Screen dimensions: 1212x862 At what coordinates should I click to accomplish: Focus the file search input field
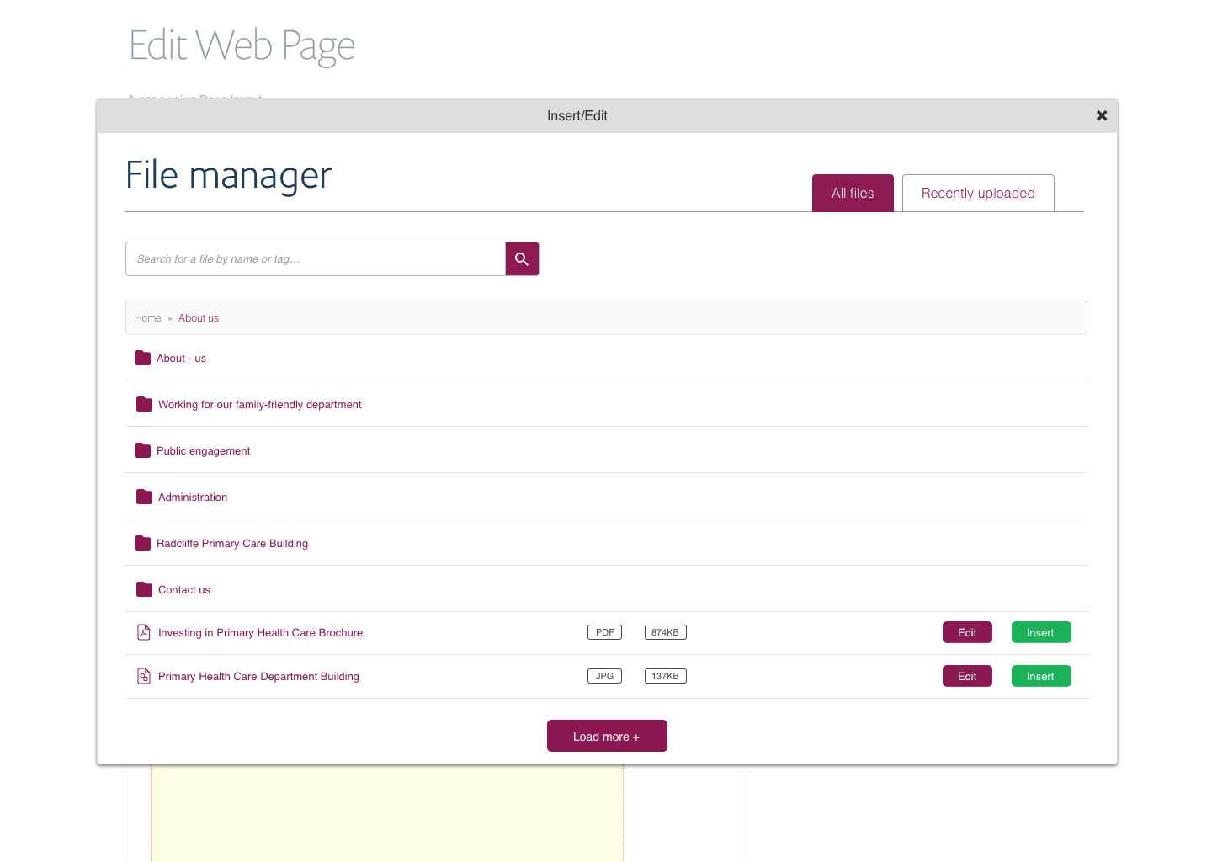click(x=316, y=259)
